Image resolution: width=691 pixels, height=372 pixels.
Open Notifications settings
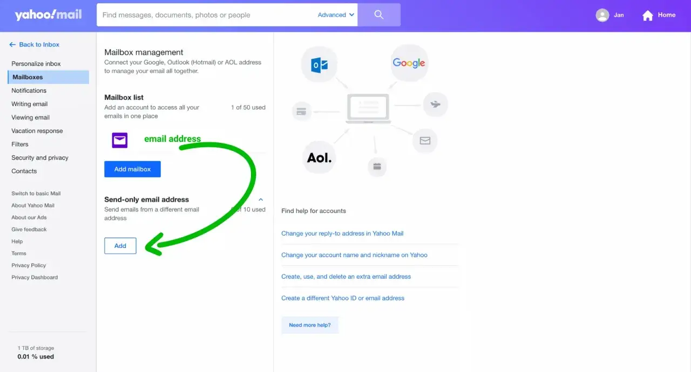pyautogui.click(x=29, y=91)
